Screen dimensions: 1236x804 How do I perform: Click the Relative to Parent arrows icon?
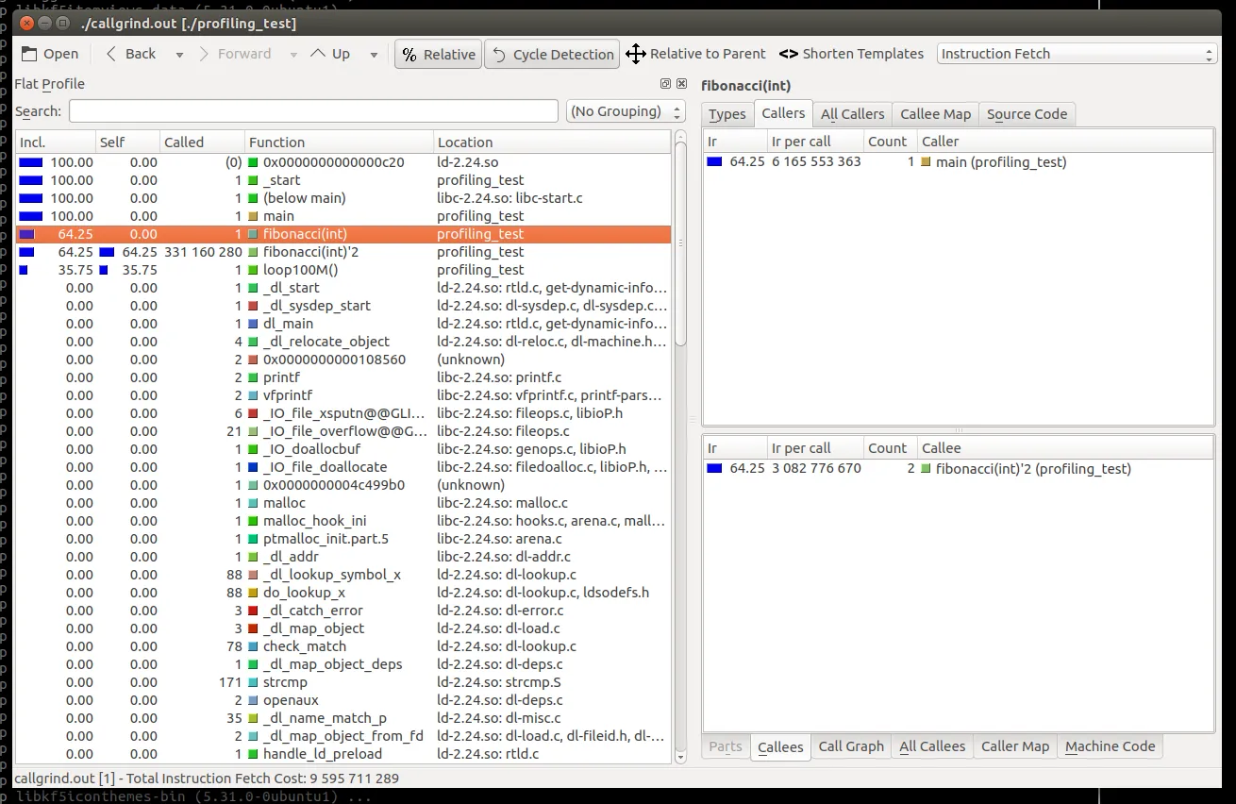pyautogui.click(x=636, y=54)
